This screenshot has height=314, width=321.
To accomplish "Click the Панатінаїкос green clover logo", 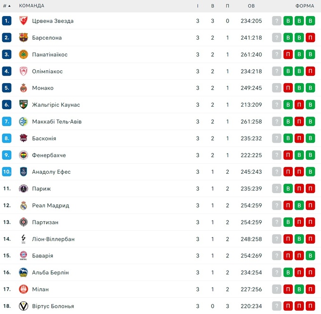I will pos(24,54).
